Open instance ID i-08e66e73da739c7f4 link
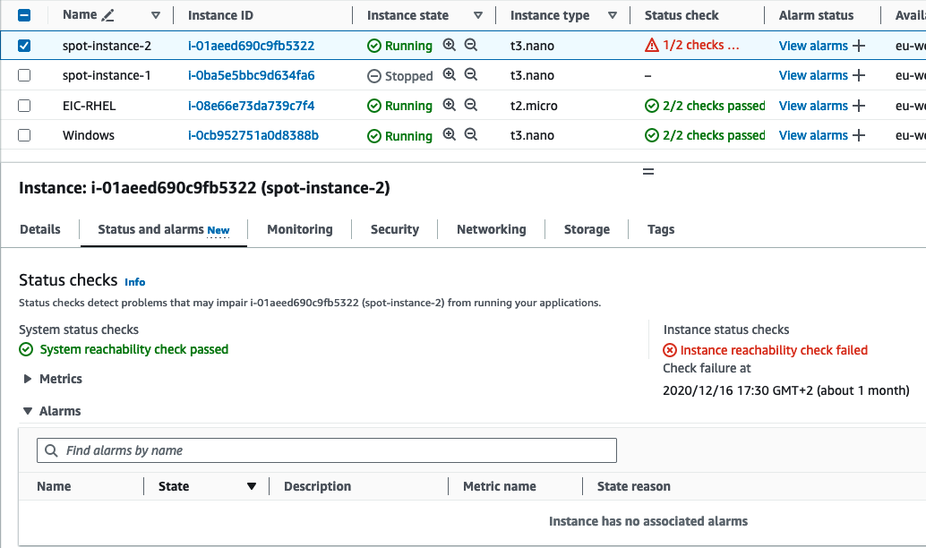926x548 pixels. tap(251, 106)
